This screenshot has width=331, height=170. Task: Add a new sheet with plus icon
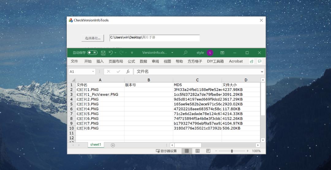tap(113, 145)
